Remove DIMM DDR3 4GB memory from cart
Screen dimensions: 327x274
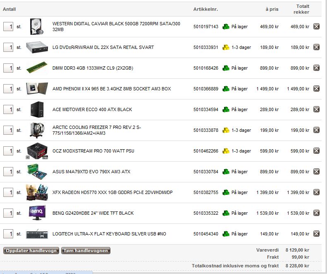[x=316, y=68]
